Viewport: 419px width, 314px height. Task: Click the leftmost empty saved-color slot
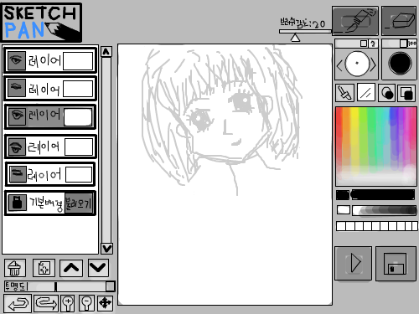click(x=341, y=226)
